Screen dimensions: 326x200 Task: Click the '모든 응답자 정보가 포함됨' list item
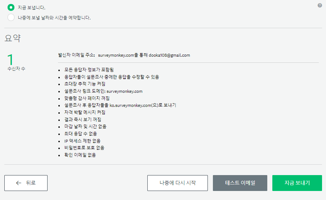point(89,70)
